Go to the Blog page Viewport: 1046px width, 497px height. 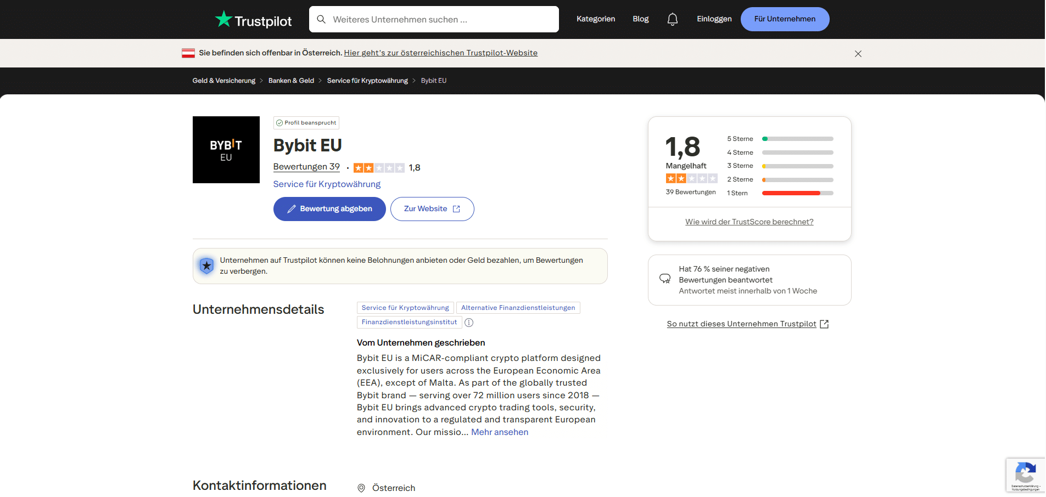(641, 19)
